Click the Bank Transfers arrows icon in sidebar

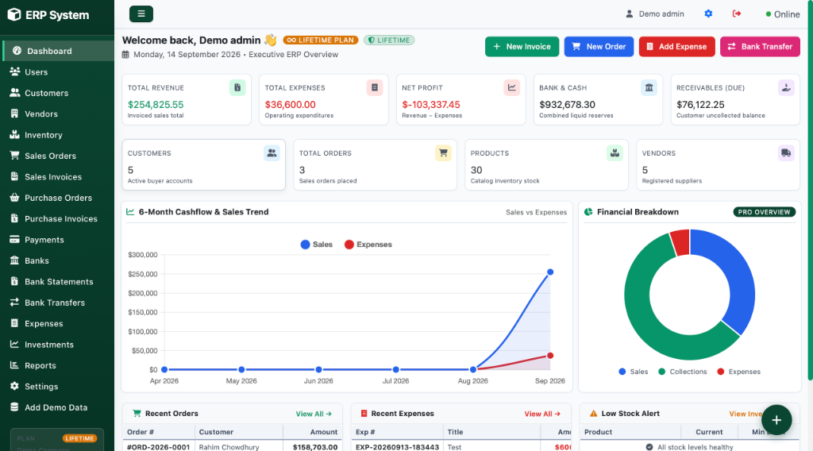14,303
